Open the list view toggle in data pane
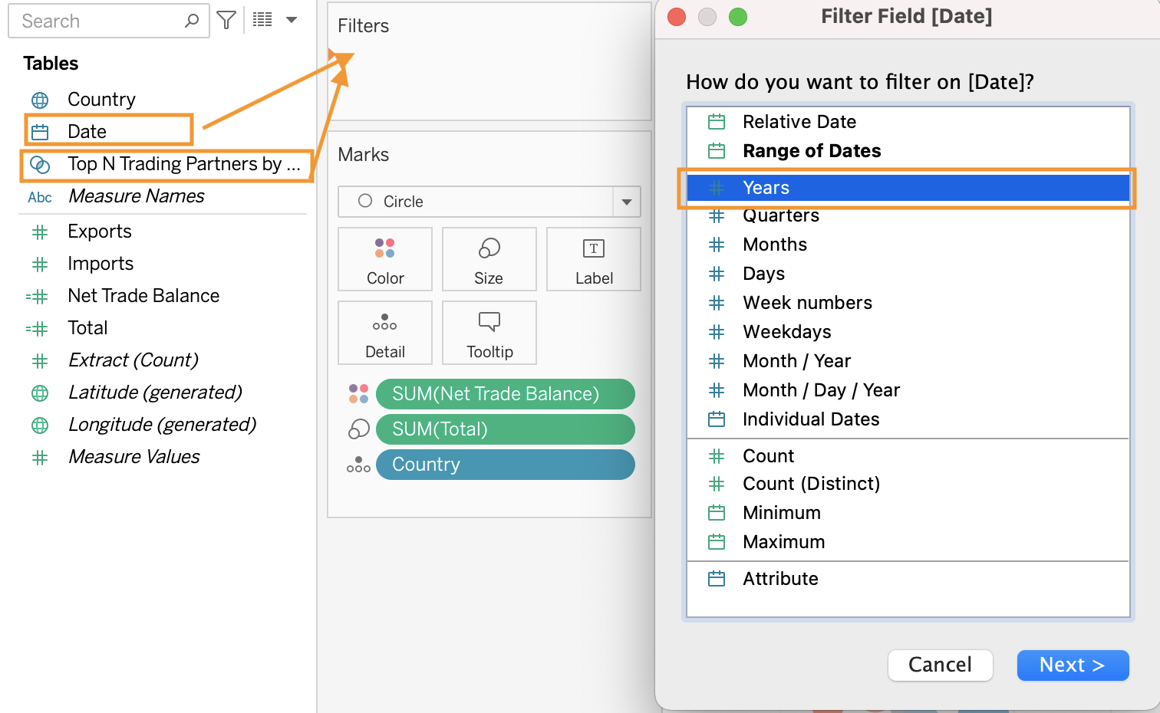 pyautogui.click(x=262, y=20)
